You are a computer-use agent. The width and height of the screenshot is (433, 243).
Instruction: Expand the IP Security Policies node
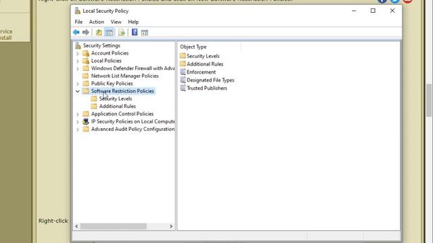78,122
